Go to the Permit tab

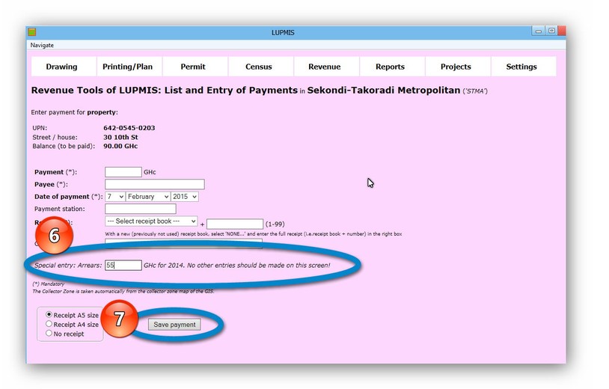tap(193, 67)
